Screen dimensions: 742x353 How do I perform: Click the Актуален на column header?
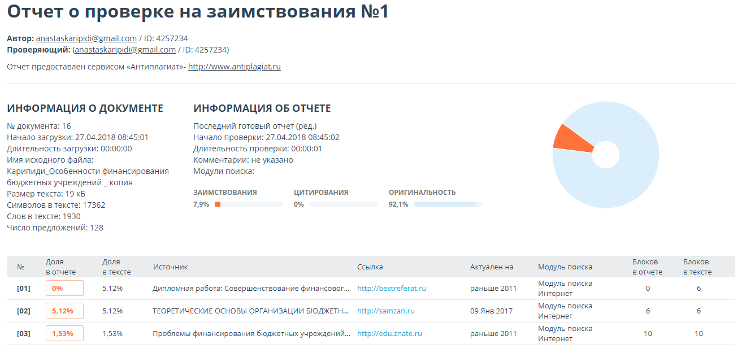(491, 267)
